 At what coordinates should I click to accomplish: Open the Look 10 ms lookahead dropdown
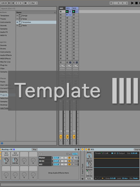tap(125, 178)
